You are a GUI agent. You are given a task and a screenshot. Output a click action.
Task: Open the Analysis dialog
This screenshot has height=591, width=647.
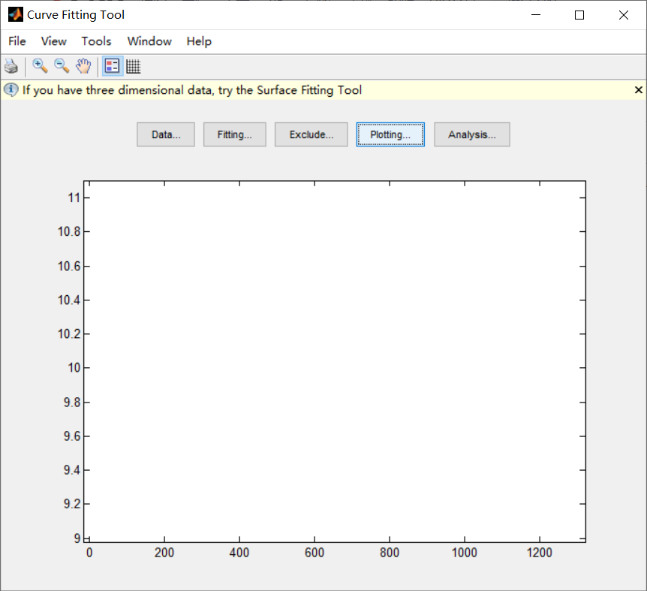click(x=471, y=134)
